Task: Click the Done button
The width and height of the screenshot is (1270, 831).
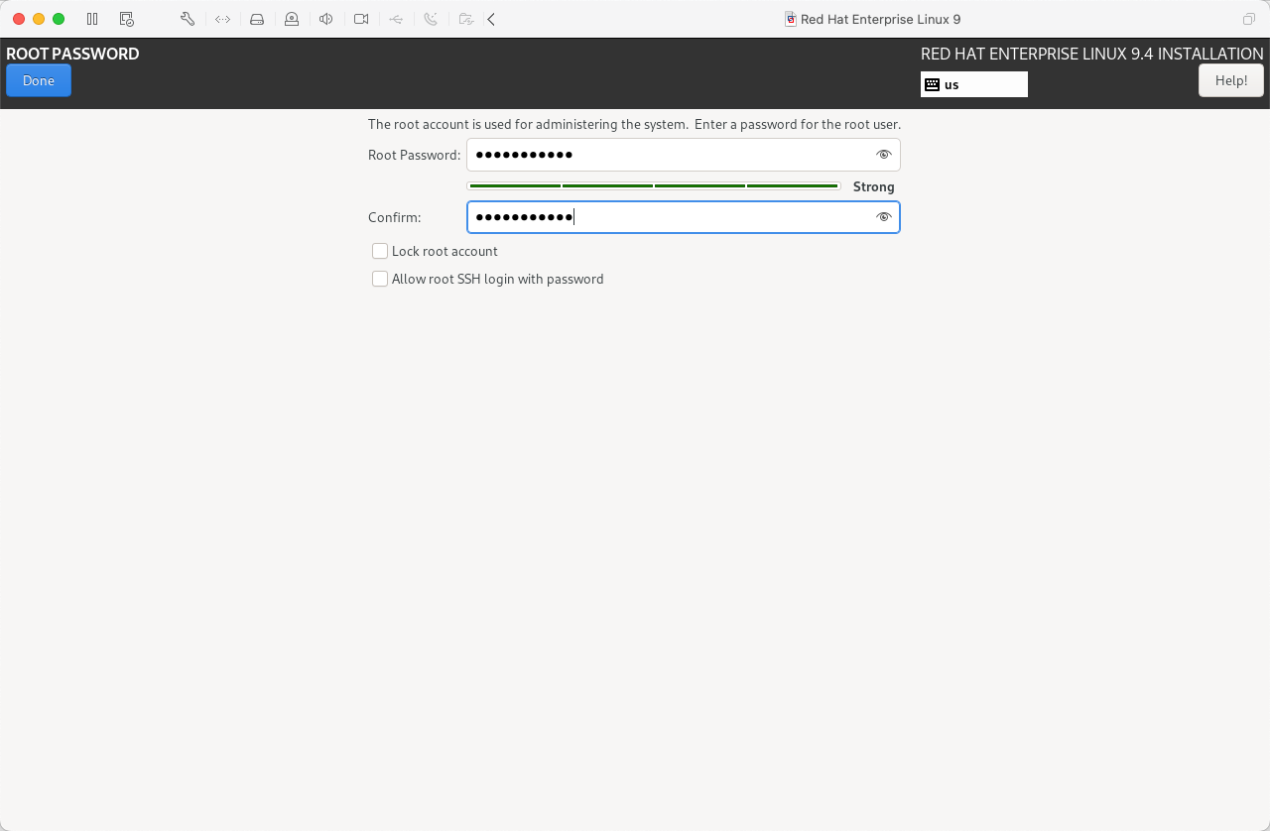Action: click(38, 80)
